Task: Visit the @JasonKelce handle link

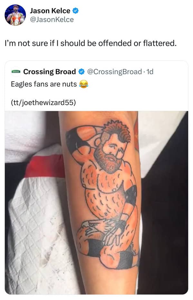Action: [x=52, y=20]
